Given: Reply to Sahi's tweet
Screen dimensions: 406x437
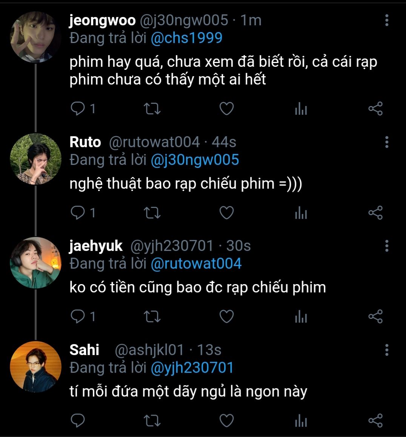Looking at the screenshot, I should tap(78, 420).
